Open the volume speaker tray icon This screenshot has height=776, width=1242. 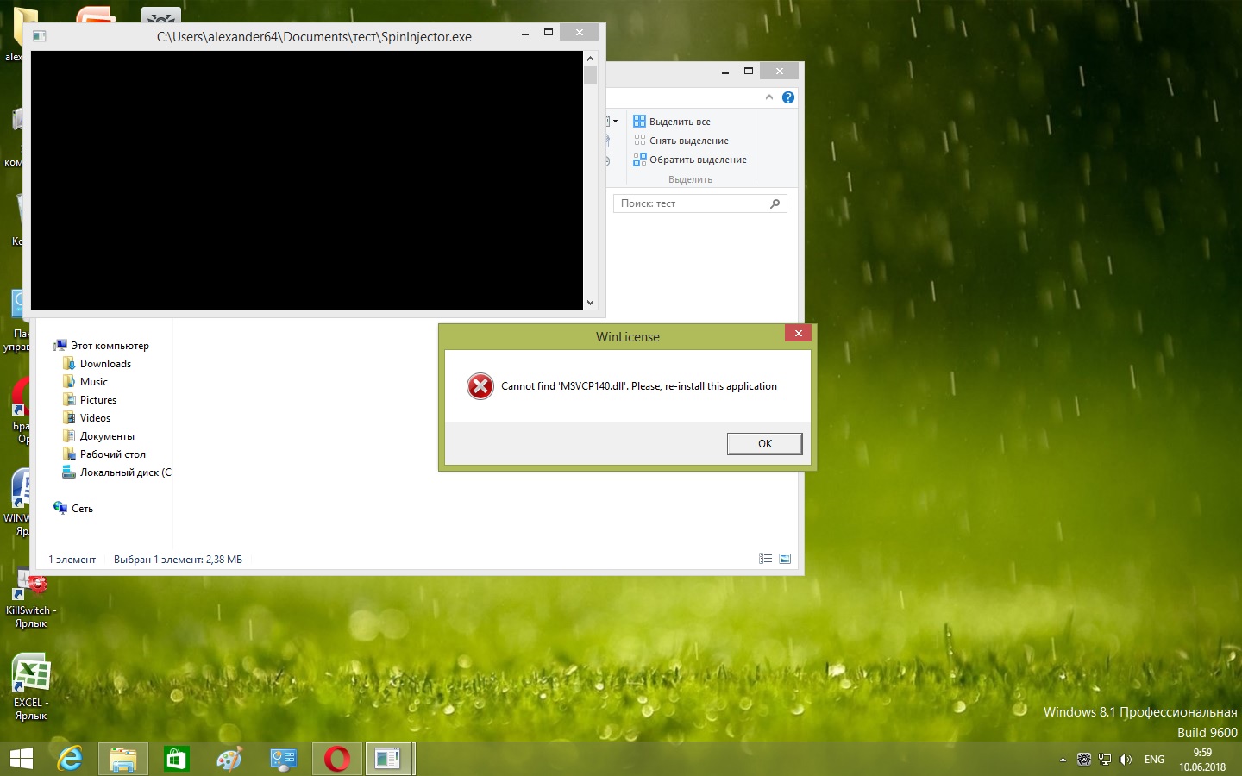(x=1126, y=760)
